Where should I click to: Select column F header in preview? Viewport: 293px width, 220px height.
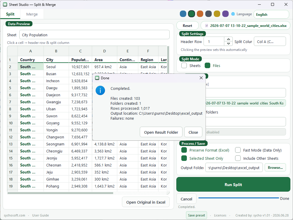[148, 51]
